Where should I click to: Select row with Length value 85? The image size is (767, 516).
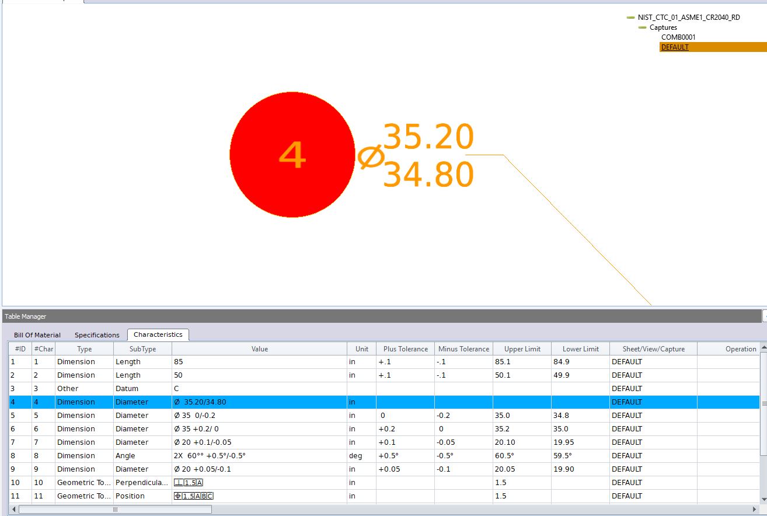[384, 362]
